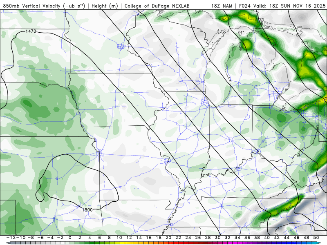The image size is (327, 245).
Task: Click the 22 value on the color scale
Action: tap(178, 238)
